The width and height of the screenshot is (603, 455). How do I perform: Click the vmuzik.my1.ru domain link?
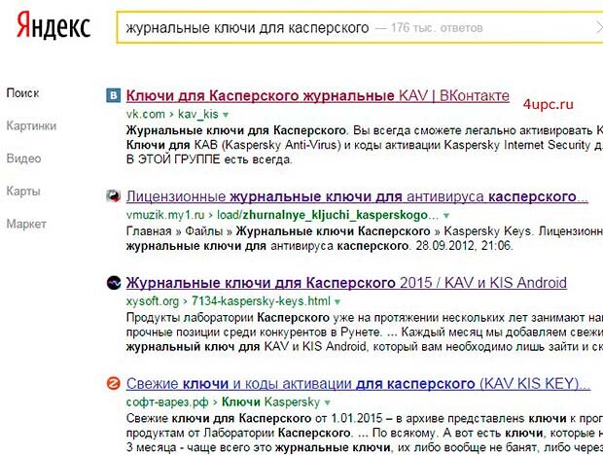click(165, 215)
